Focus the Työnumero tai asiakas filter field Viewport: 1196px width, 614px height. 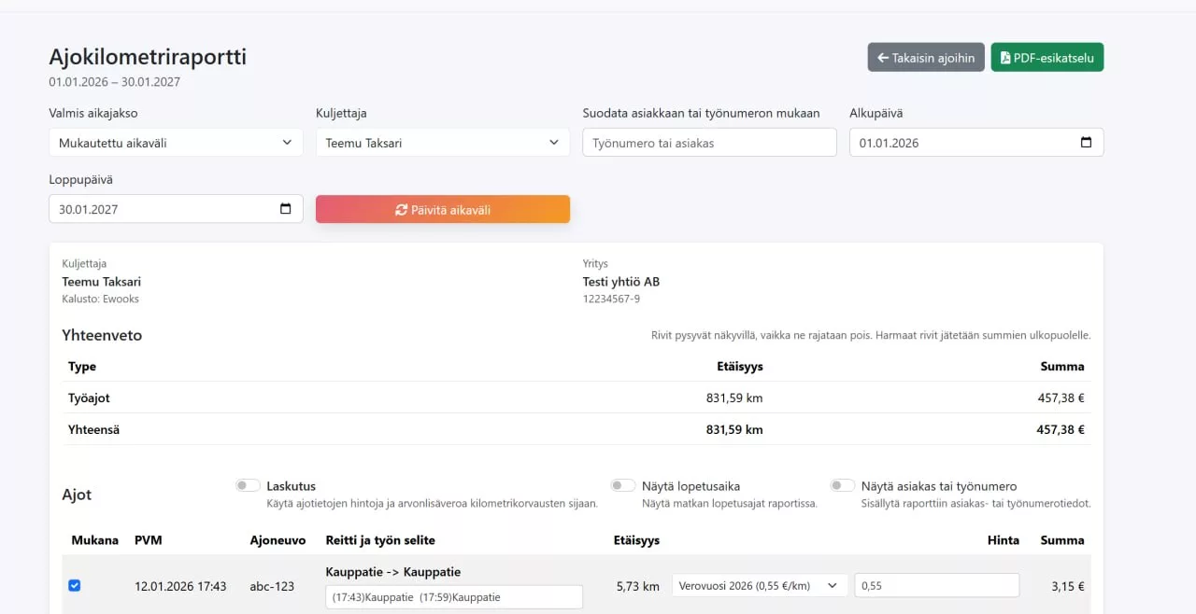709,143
